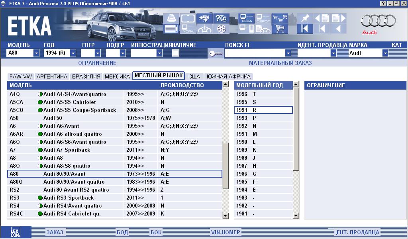Open the ПОИСК FI dropdown

coord(288,53)
